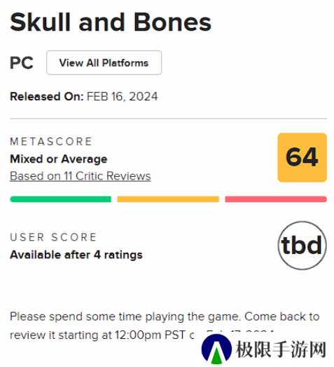Click the View All Platforms button
Screen dimensions: 334x367
104,62
